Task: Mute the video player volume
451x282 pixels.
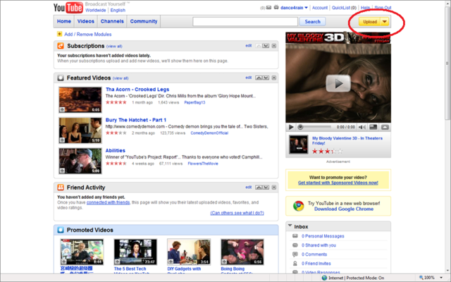Action: coord(362,127)
